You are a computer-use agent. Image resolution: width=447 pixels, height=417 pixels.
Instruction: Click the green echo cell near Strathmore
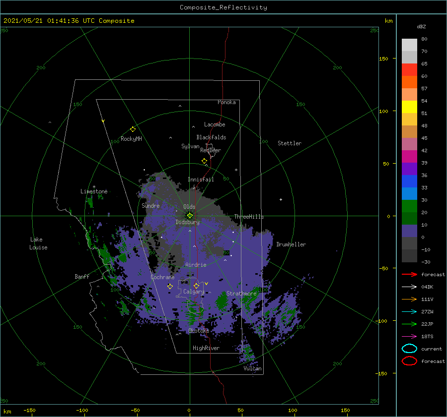(x=222, y=302)
